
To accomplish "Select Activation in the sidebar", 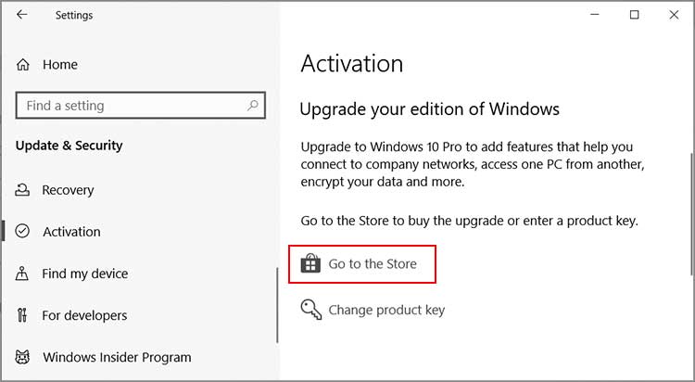I will click(71, 232).
